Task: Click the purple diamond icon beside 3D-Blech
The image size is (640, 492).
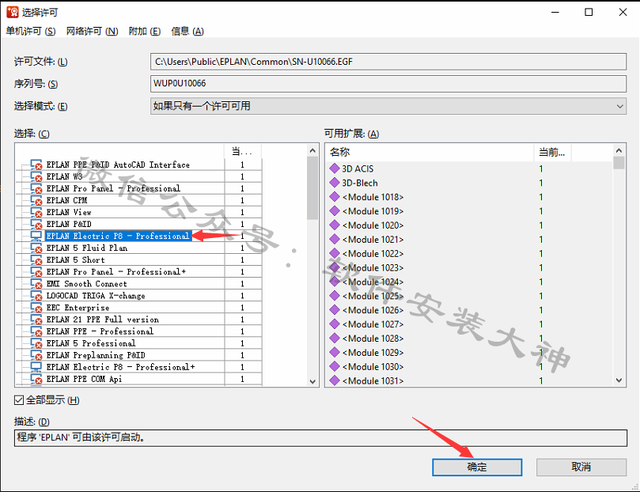Action: 335,183
